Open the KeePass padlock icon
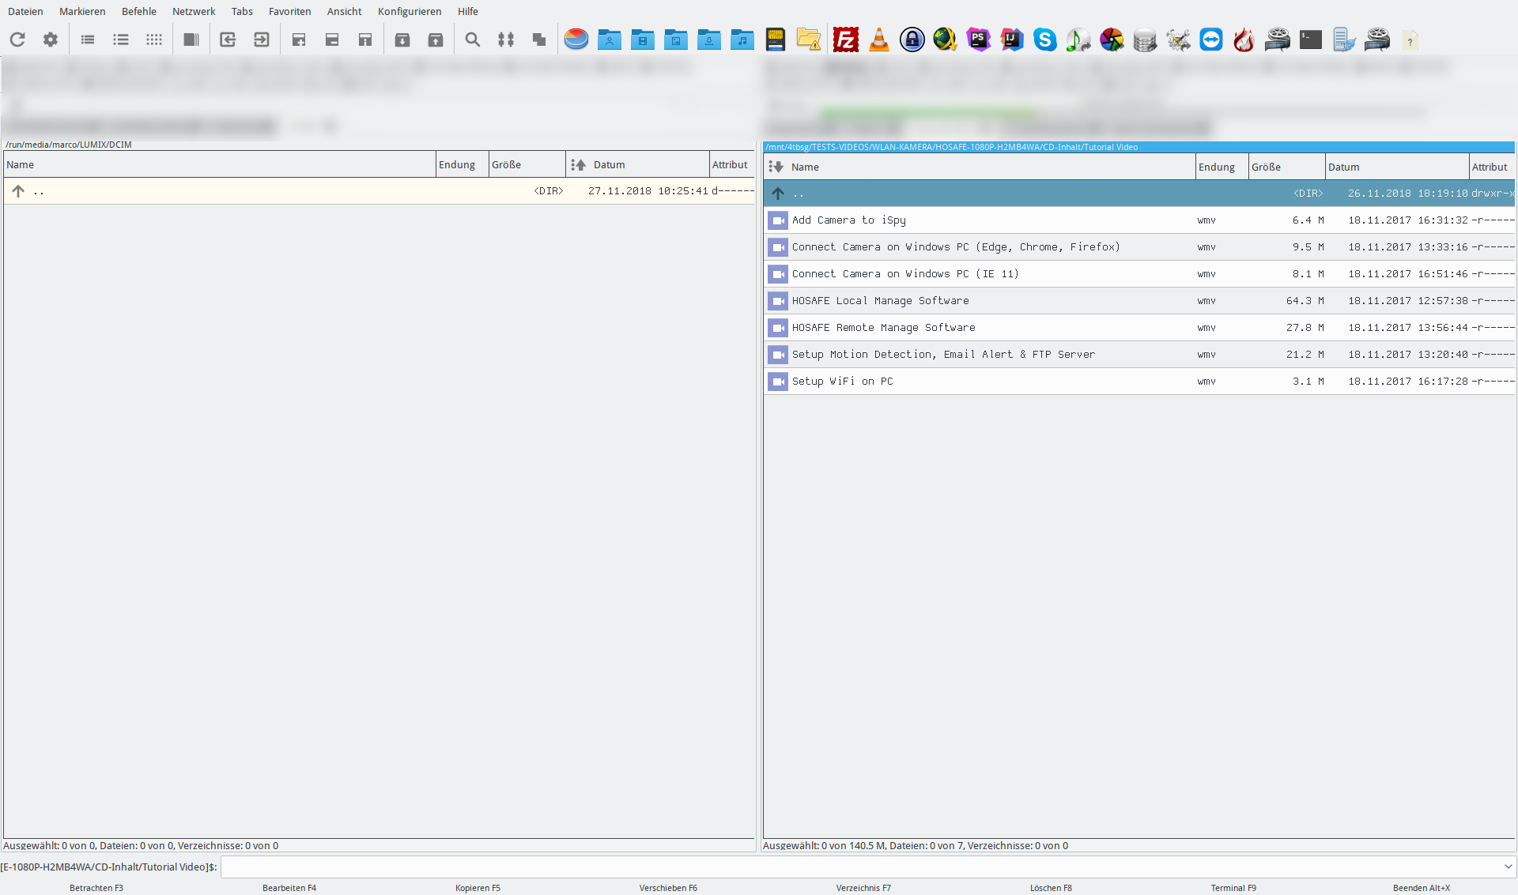The width and height of the screenshot is (1518, 895). pos(912,39)
